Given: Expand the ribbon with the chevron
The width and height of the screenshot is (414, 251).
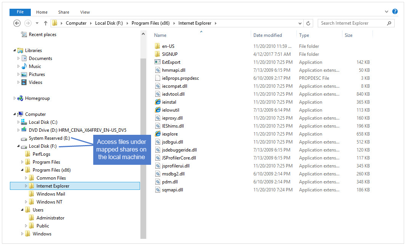Looking at the screenshot, I should tap(387, 12).
